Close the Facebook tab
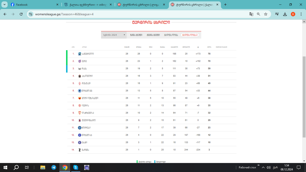 click(x=57, y=4)
